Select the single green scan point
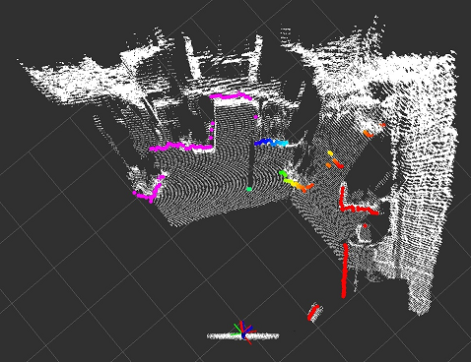The width and height of the screenshot is (471, 362). [x=249, y=189]
